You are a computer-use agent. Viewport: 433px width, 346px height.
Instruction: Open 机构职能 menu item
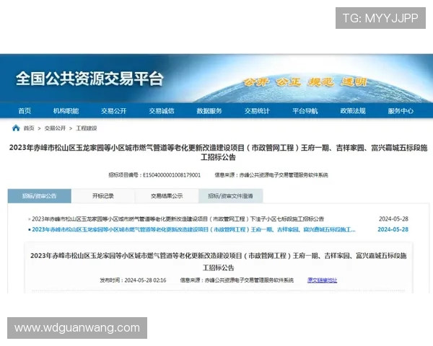click(x=66, y=111)
